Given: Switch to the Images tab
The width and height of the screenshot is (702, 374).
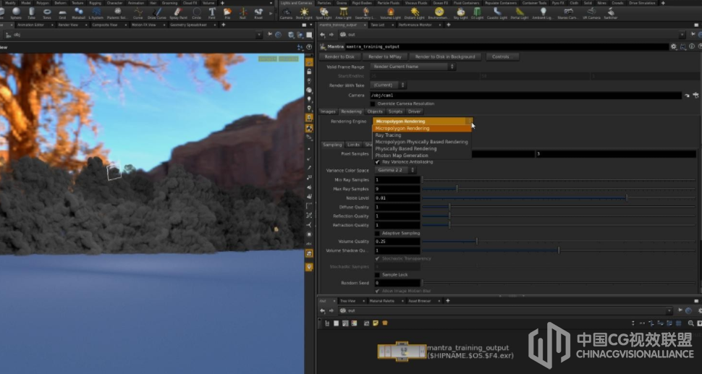Looking at the screenshot, I should tap(328, 112).
